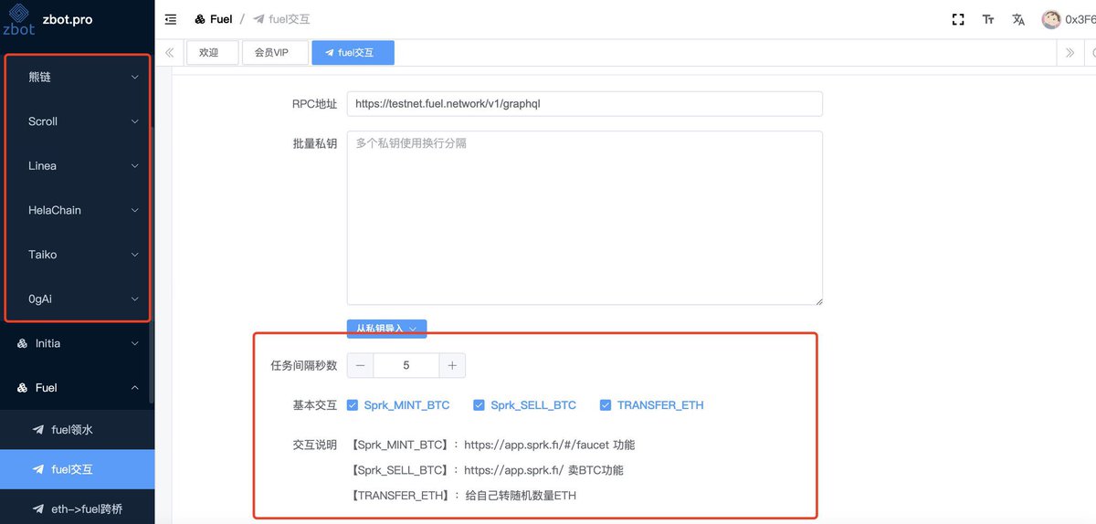The image size is (1096, 524).
Task: Expand the Initia sidebar menu
Action: point(78,343)
